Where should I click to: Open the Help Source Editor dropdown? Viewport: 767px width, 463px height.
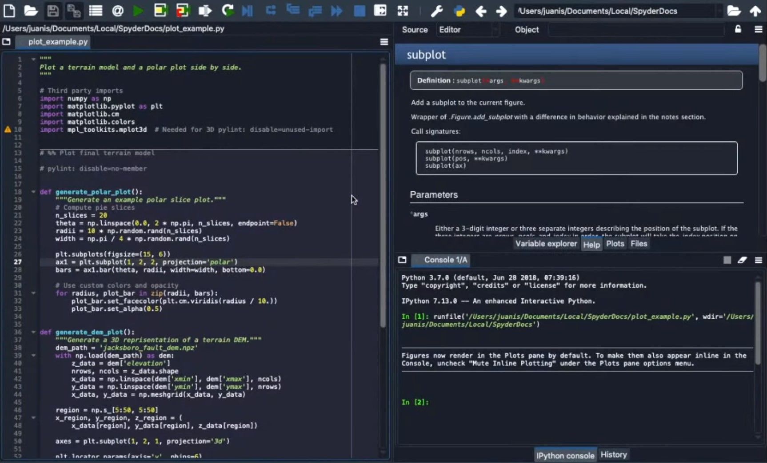(467, 30)
